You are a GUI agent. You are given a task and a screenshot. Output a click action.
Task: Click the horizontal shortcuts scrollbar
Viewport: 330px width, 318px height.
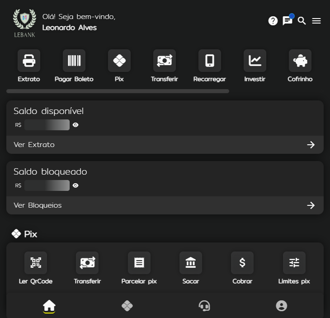(118, 91)
